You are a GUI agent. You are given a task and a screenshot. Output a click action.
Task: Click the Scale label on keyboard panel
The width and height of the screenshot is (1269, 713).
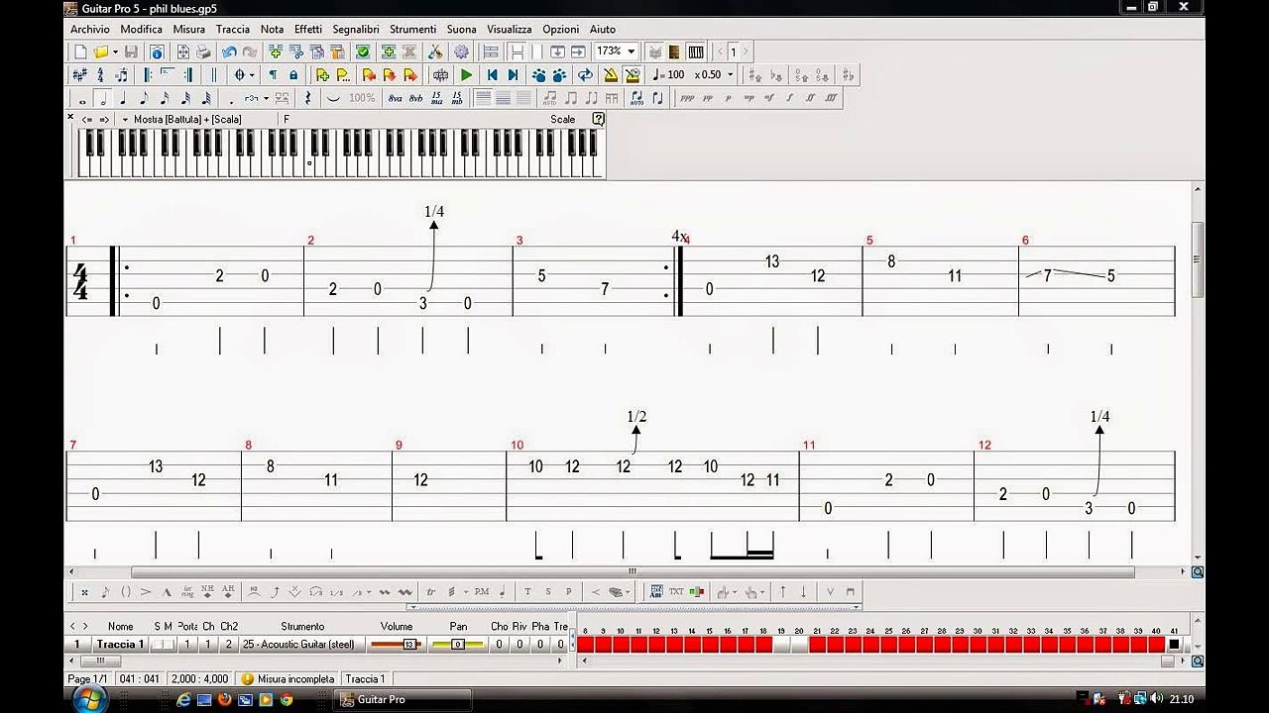[x=562, y=119]
